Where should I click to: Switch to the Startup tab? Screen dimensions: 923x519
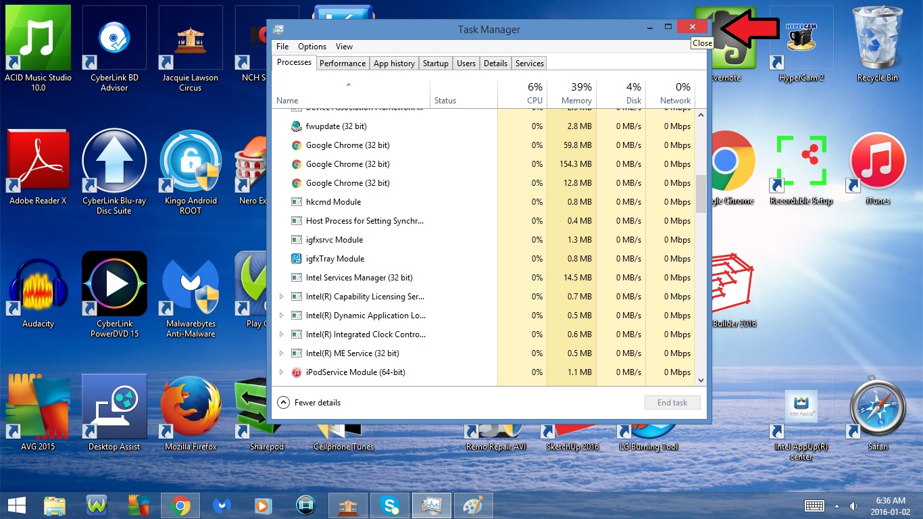click(436, 64)
